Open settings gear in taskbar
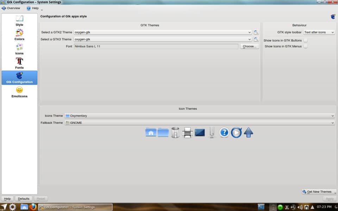The height and width of the screenshot is (211, 338). tap(12, 207)
